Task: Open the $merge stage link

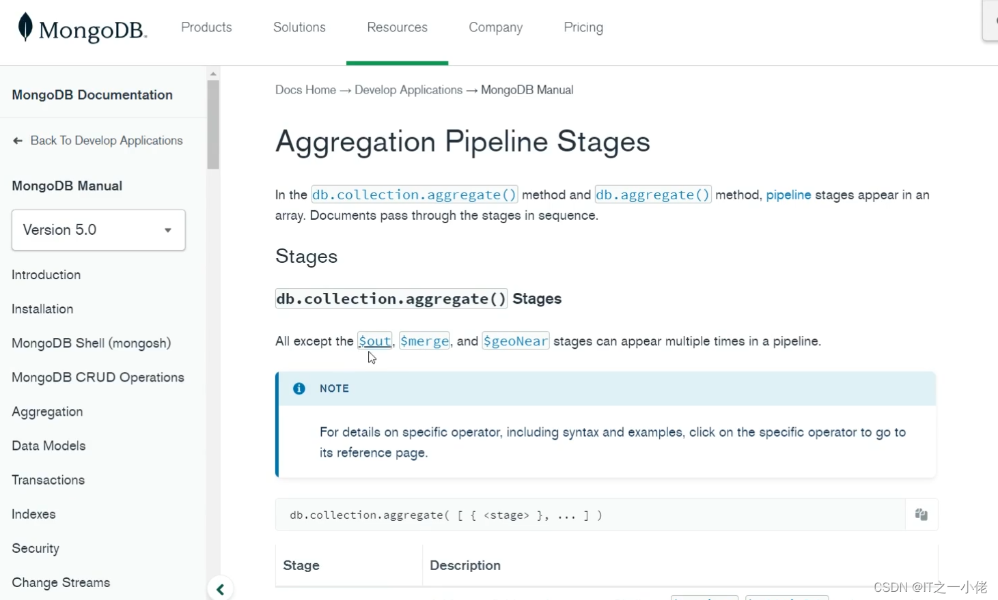Action: pyautogui.click(x=424, y=341)
